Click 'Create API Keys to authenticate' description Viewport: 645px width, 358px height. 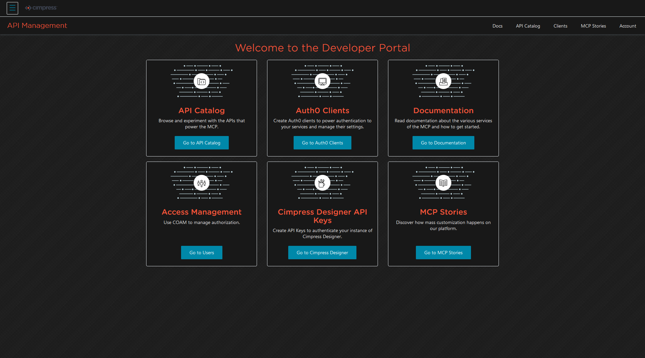pos(322,233)
